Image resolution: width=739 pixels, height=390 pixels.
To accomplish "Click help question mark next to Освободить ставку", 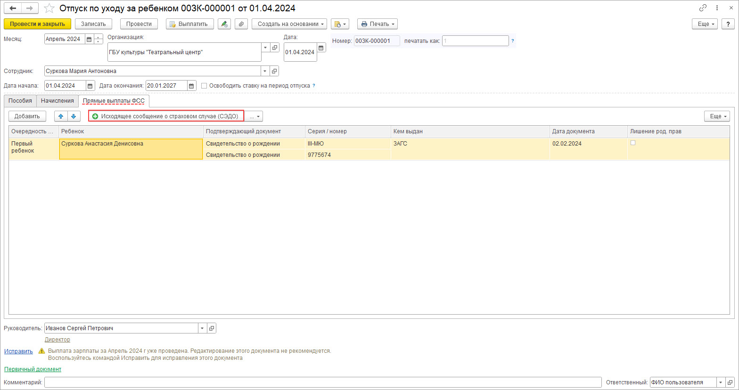I will tap(314, 86).
